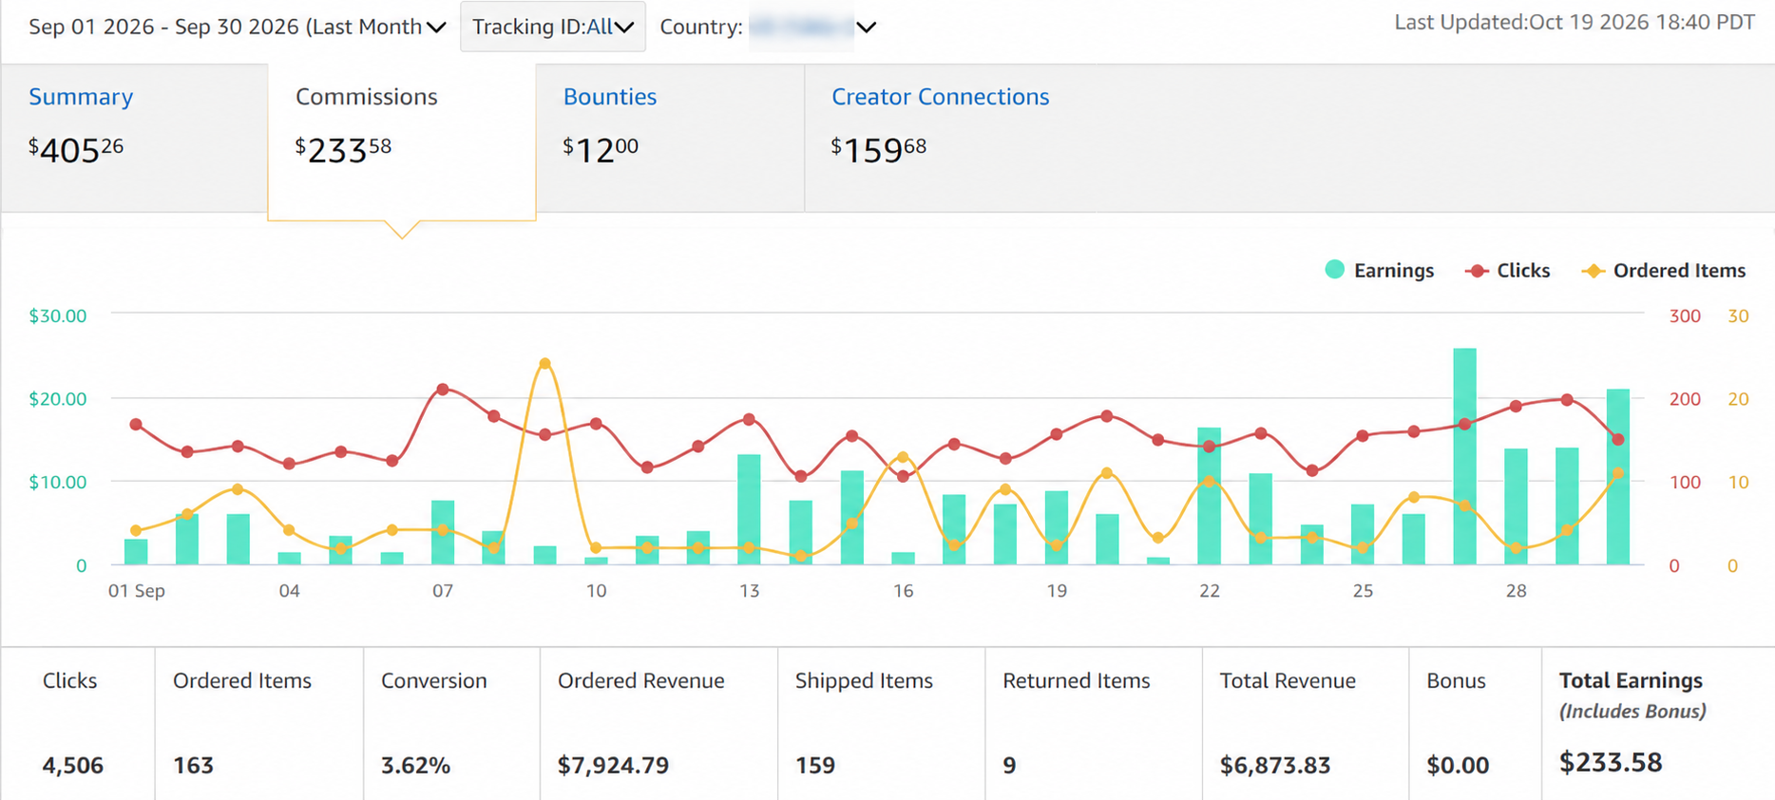The height and width of the screenshot is (800, 1775).
Task: Expand the Tracking ID filter
Action: (553, 27)
